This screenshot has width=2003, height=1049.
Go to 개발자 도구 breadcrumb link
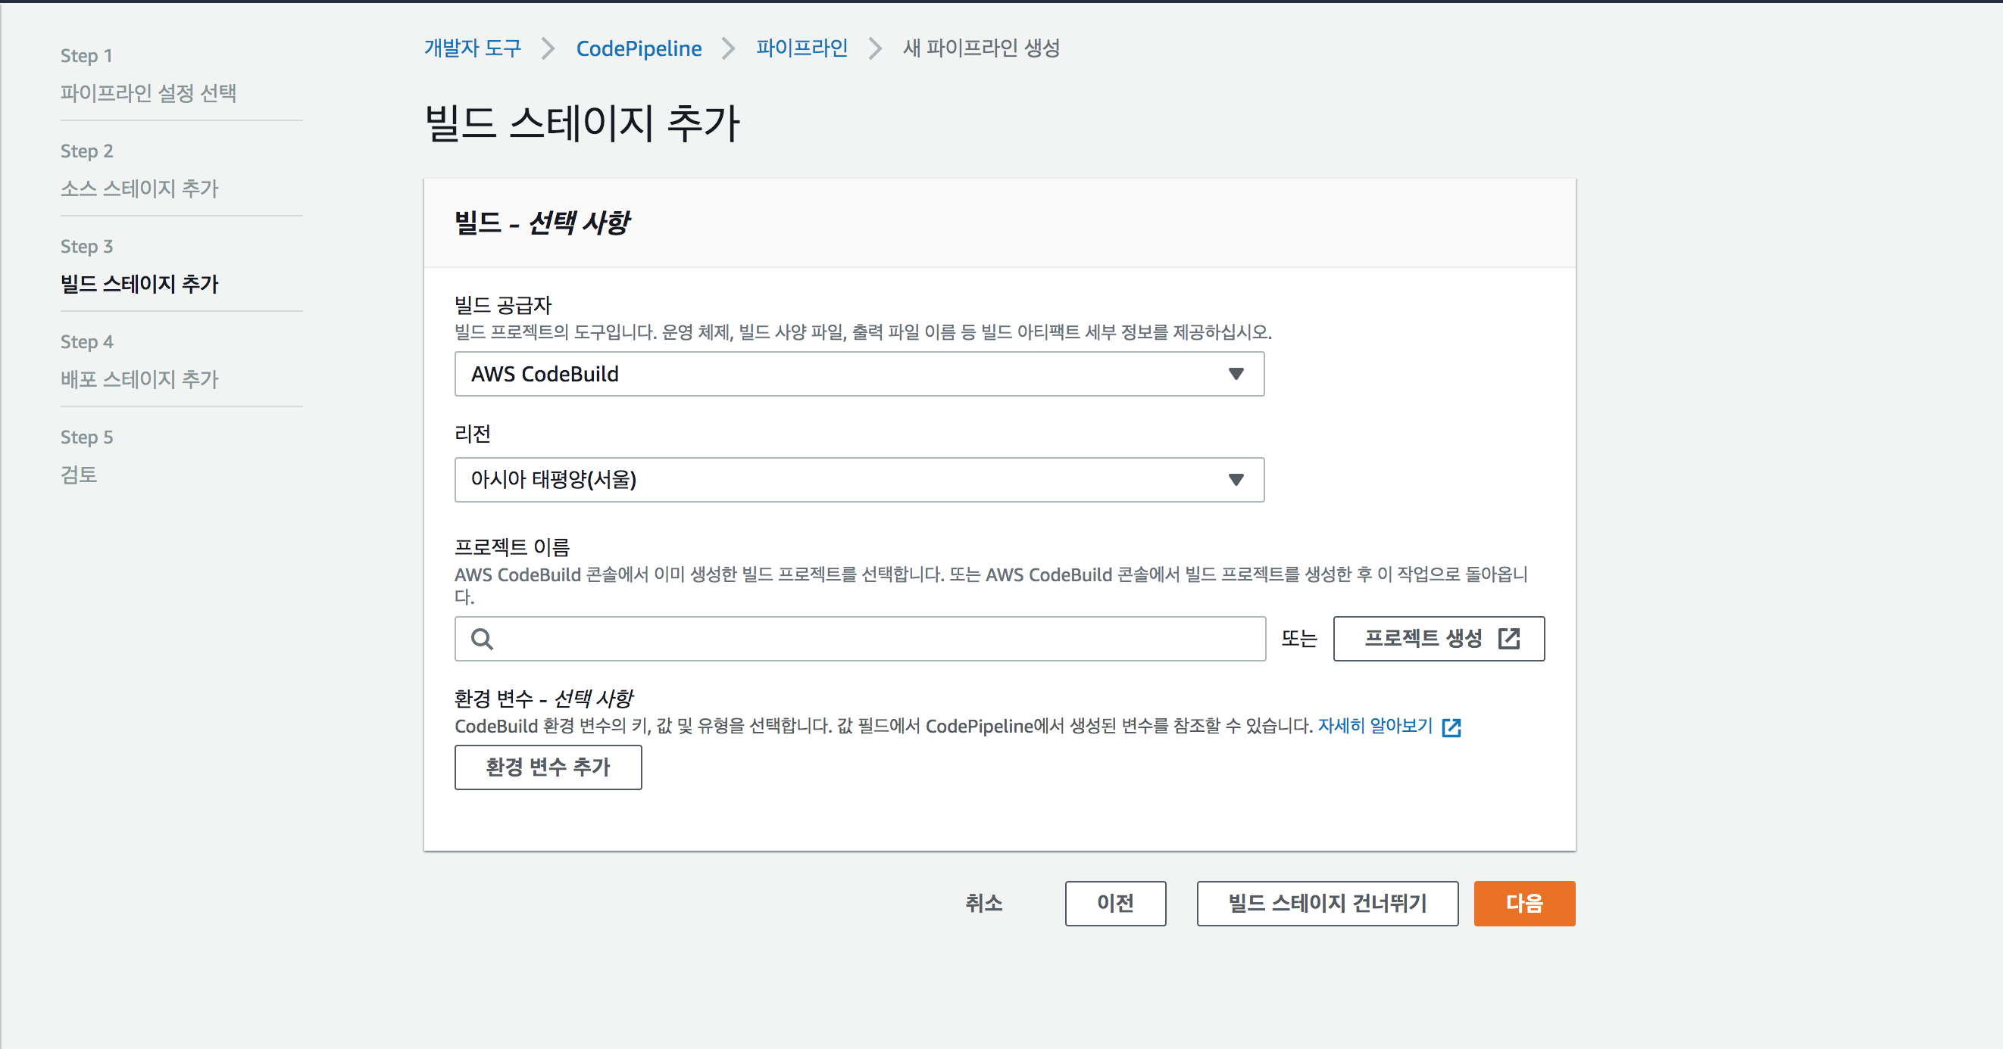click(x=472, y=48)
